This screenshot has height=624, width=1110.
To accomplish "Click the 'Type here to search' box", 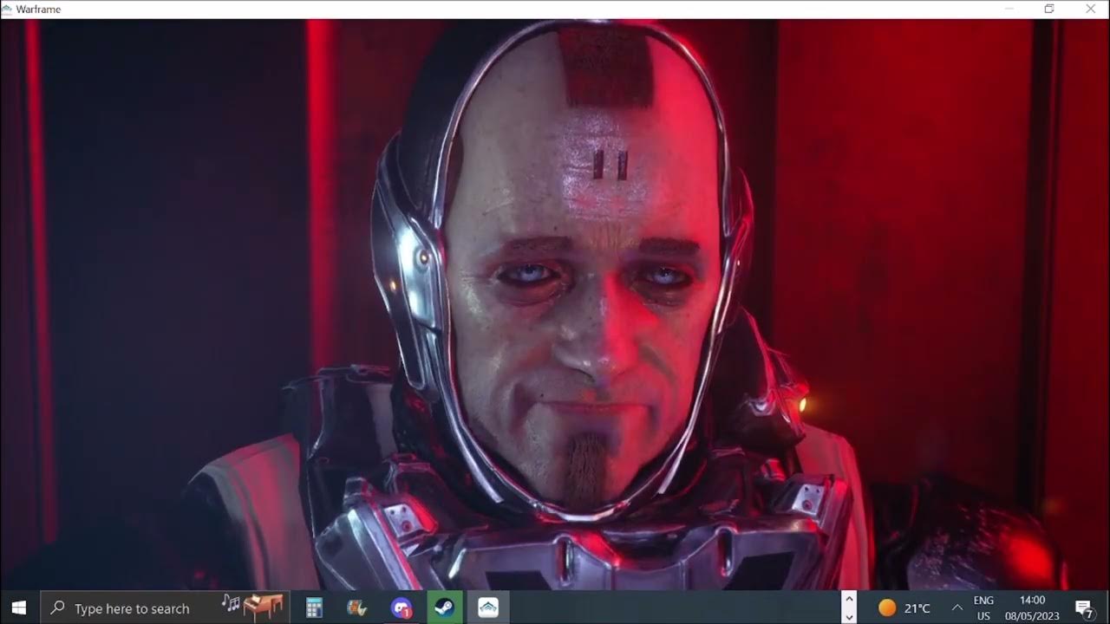I will tap(165, 608).
